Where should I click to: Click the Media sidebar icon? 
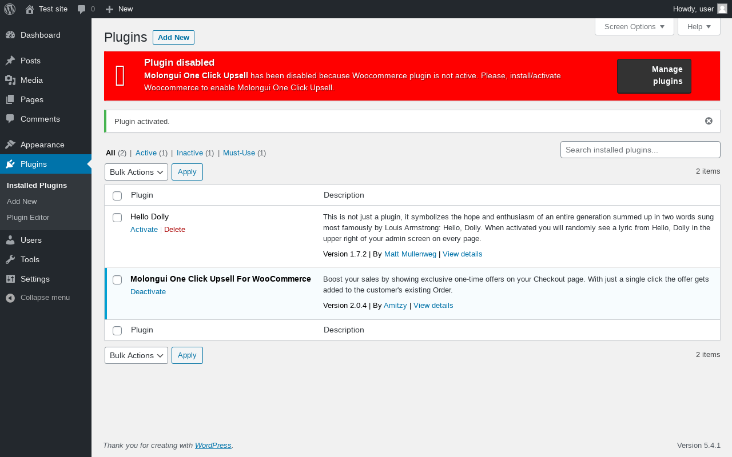point(10,80)
